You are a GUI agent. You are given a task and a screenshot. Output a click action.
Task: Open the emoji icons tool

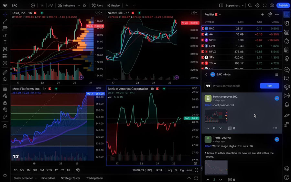(5, 63)
